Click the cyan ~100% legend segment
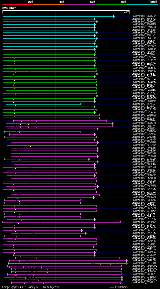The image size is (160, 289). point(142,4)
